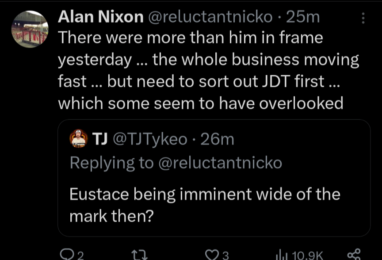Click the quoted tweet's 26m timestamp

(x=217, y=139)
